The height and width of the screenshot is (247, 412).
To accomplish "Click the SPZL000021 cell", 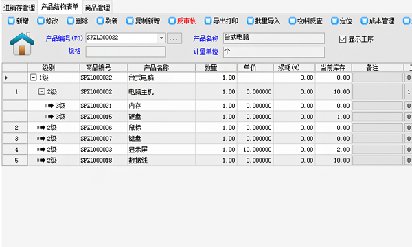I will [104, 106].
